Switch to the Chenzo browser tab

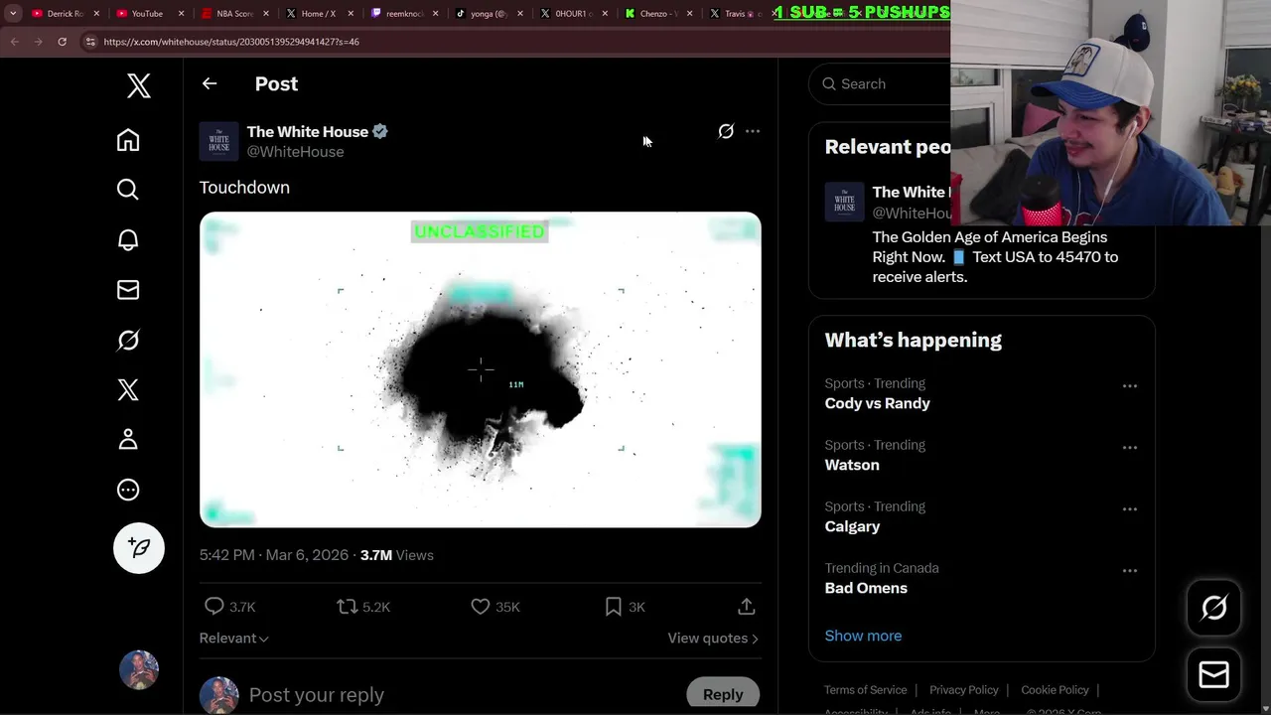click(x=657, y=14)
